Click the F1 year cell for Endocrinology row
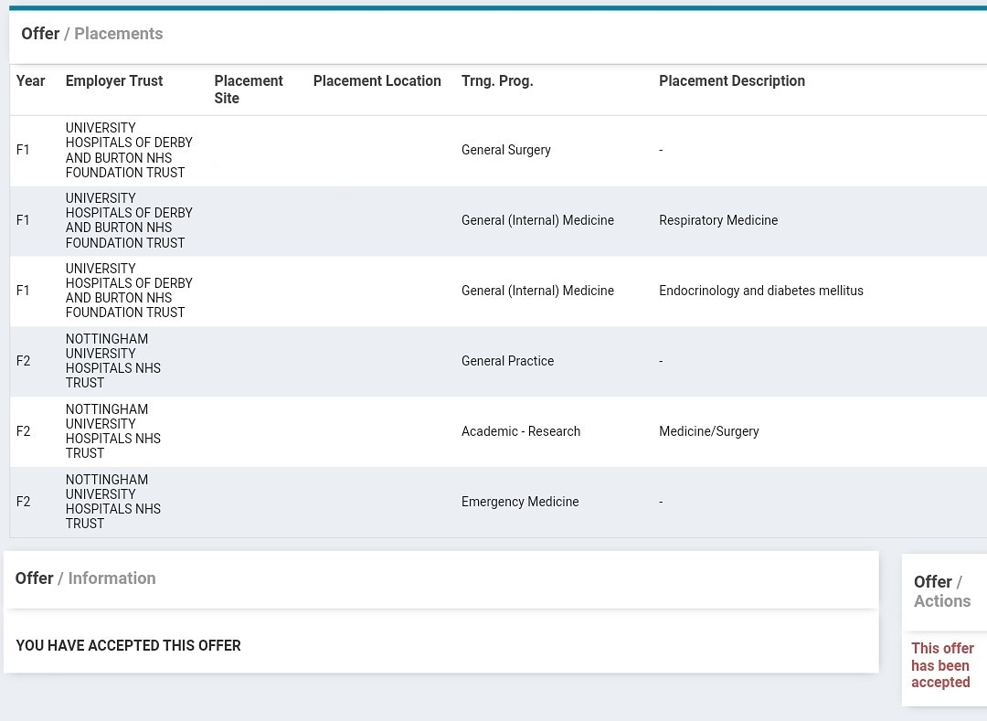The width and height of the screenshot is (987, 721). click(23, 291)
